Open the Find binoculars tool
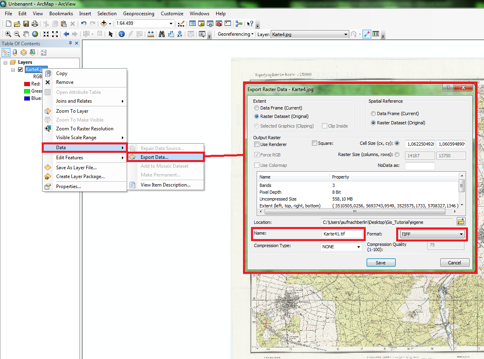 162,34
